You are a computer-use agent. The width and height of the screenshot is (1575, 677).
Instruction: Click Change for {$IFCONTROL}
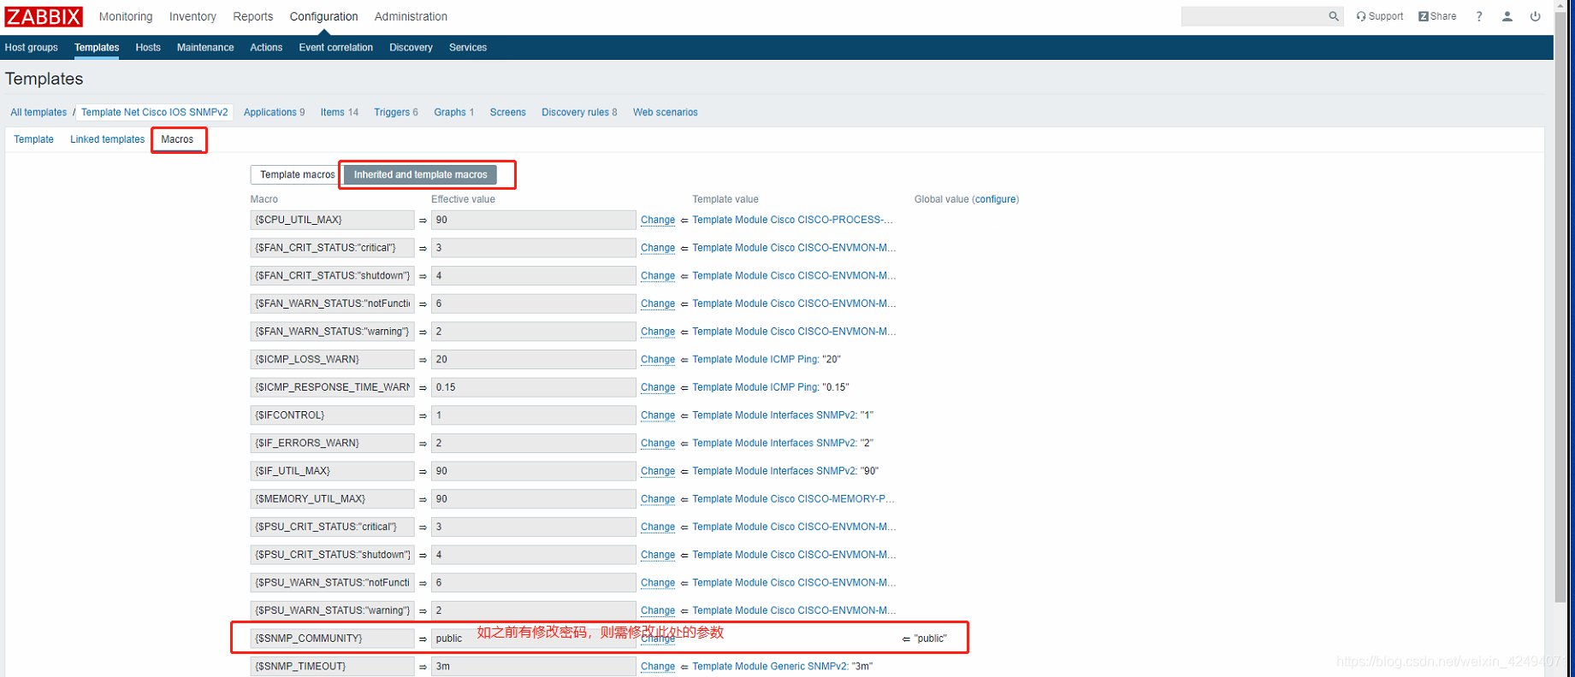point(658,415)
